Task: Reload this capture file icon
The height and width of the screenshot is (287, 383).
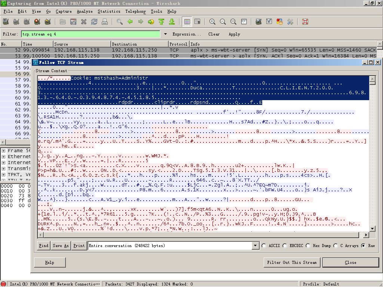Action: click(94, 22)
